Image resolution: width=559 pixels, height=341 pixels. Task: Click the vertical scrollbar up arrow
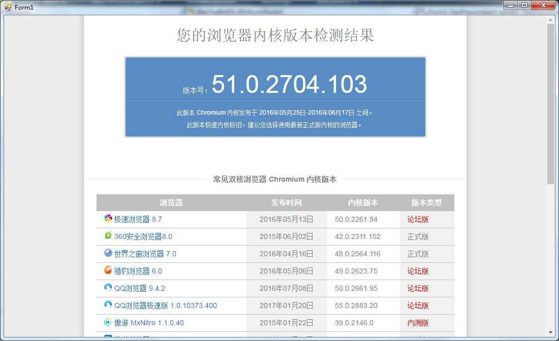tap(551, 20)
